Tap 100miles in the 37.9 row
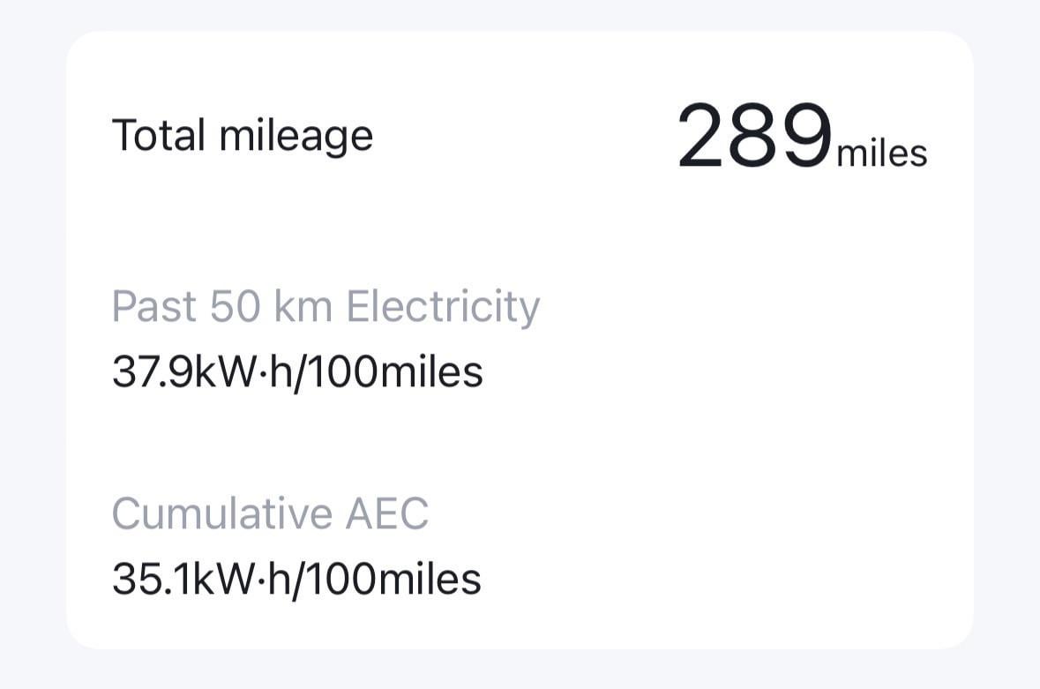This screenshot has height=689, width=1040. point(418,372)
